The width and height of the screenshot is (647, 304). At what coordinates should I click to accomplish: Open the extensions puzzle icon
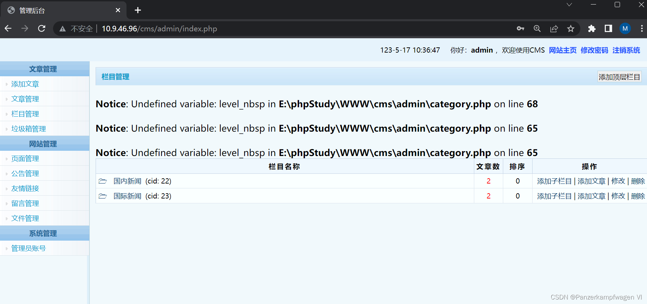pyautogui.click(x=592, y=29)
